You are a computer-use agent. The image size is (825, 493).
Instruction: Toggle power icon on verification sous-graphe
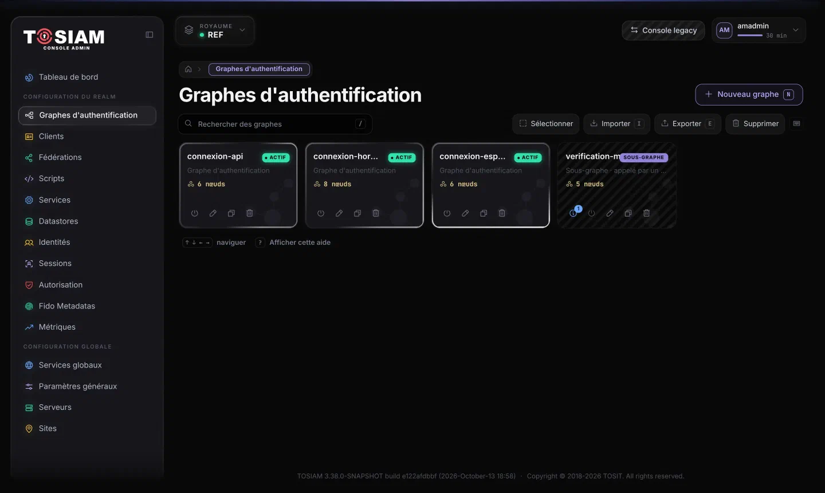click(x=591, y=213)
